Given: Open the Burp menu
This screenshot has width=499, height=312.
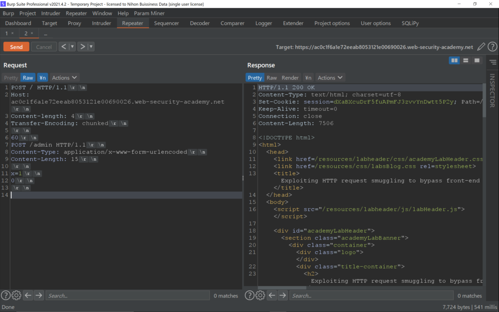Looking at the screenshot, I should pyautogui.click(x=8, y=13).
